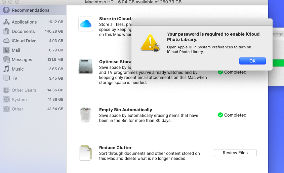Click the Empty Bin Automatically heading
This screenshot has width=284, height=173.
(125, 110)
